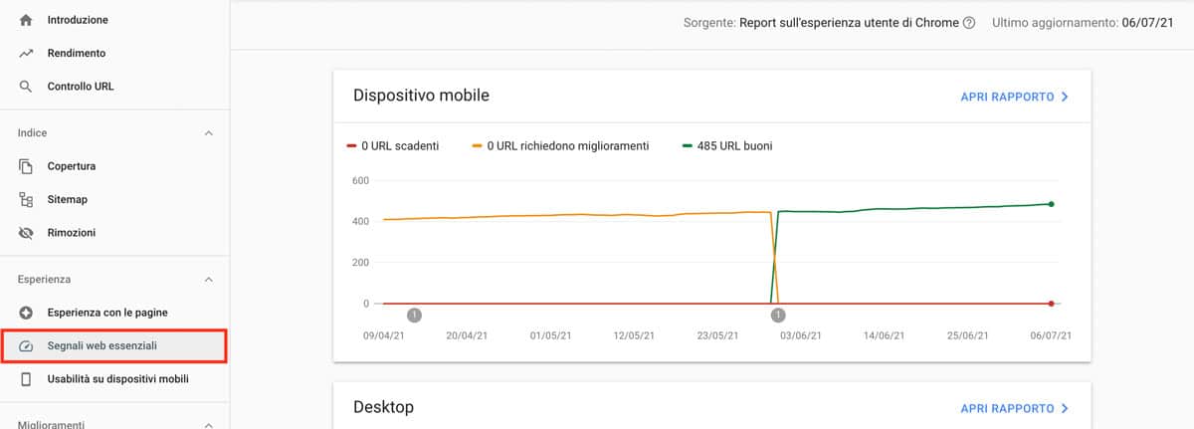Click the Rimozioni crossed-eye icon

[27, 233]
